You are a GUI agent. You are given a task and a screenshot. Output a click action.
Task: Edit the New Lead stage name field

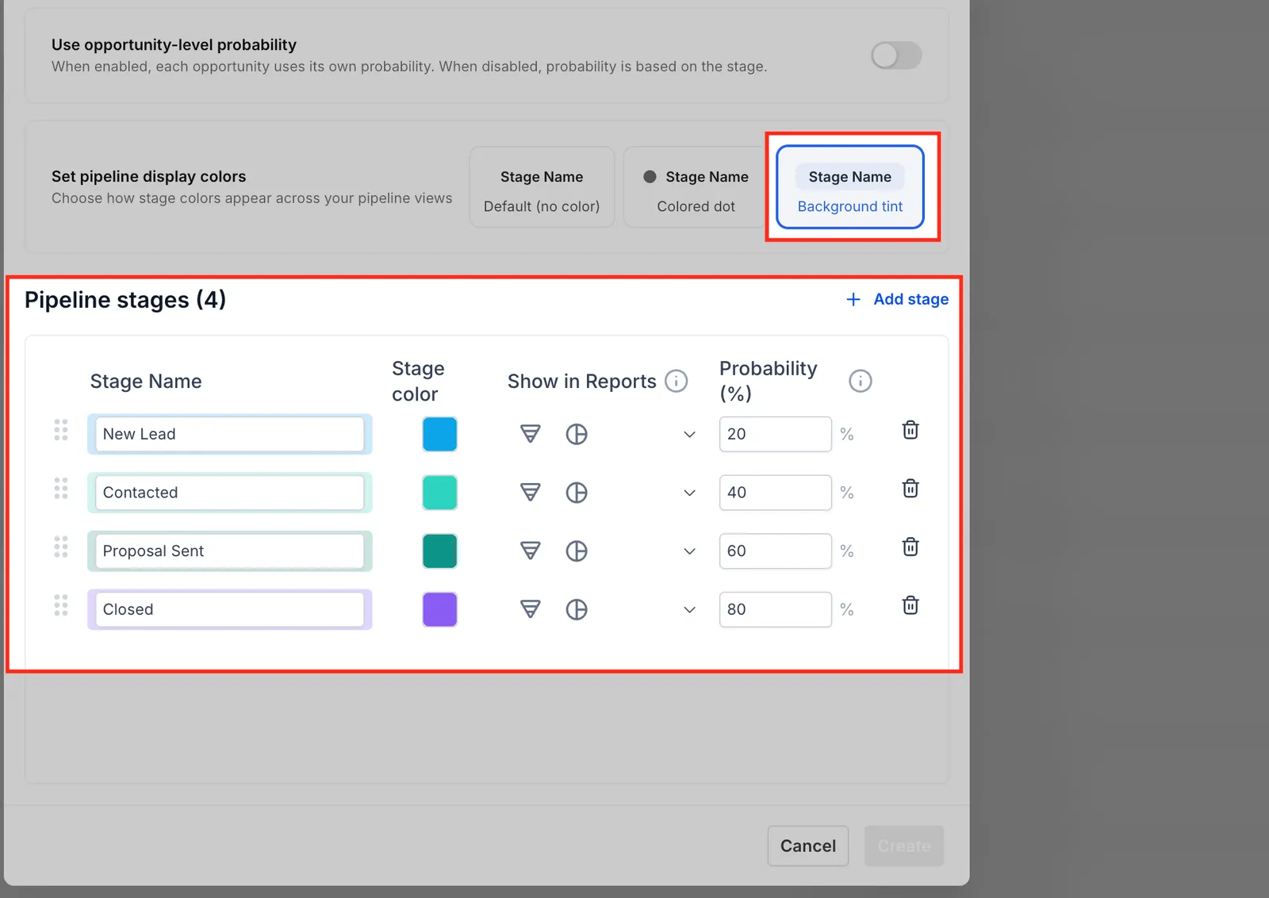(229, 434)
